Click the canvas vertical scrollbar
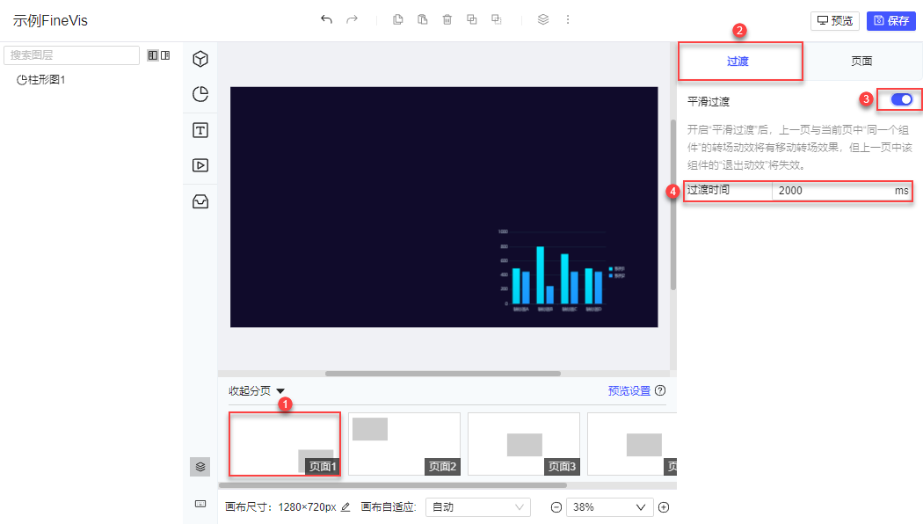This screenshot has width=923, height=524. click(672, 204)
